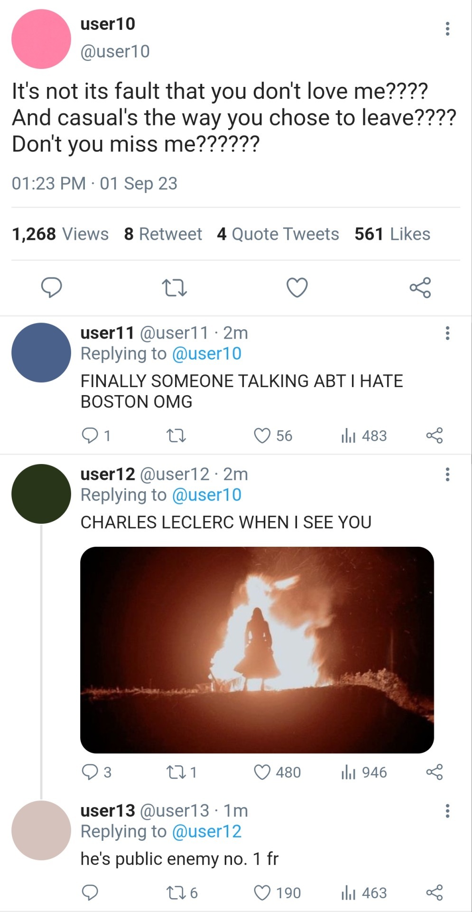Screen dimensions: 472x912
Task: Like user11's I HATE BOSTON reply
Action: pos(262,436)
